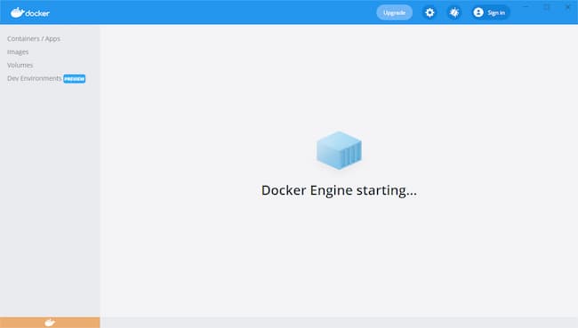Open the Dev Environments section
The image size is (578, 328).
pos(35,78)
